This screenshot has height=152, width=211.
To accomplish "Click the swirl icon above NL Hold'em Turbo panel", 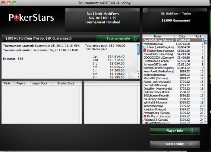I will 145,11.
